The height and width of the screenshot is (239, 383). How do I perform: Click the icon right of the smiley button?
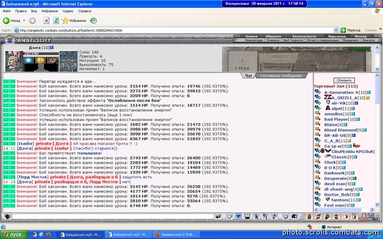point(294,216)
